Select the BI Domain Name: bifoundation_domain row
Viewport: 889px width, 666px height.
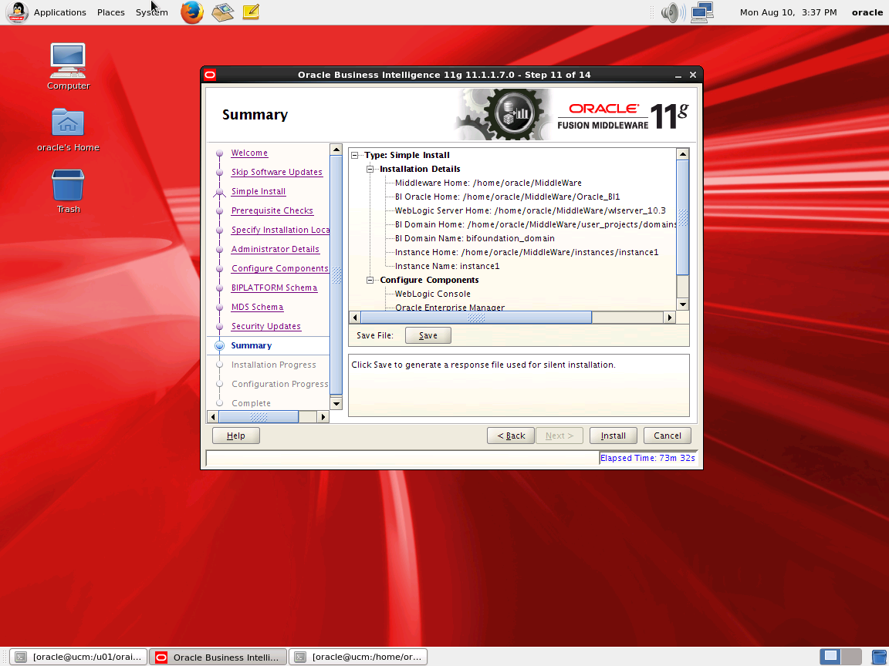pyautogui.click(x=475, y=238)
